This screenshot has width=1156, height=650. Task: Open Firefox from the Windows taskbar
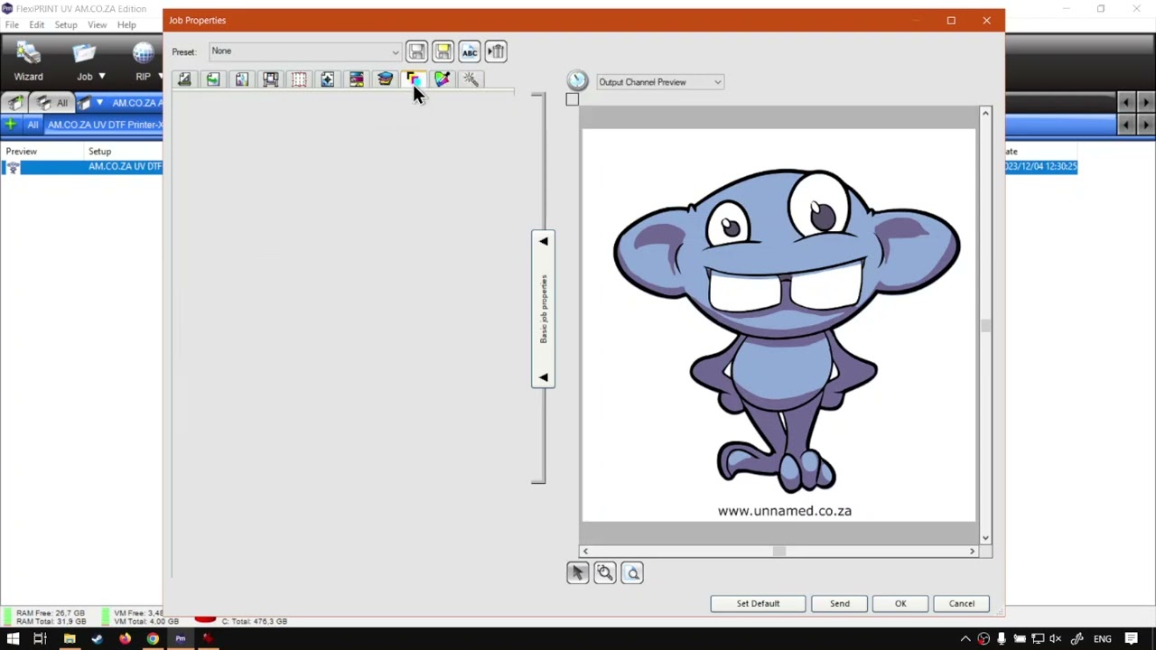(125, 639)
